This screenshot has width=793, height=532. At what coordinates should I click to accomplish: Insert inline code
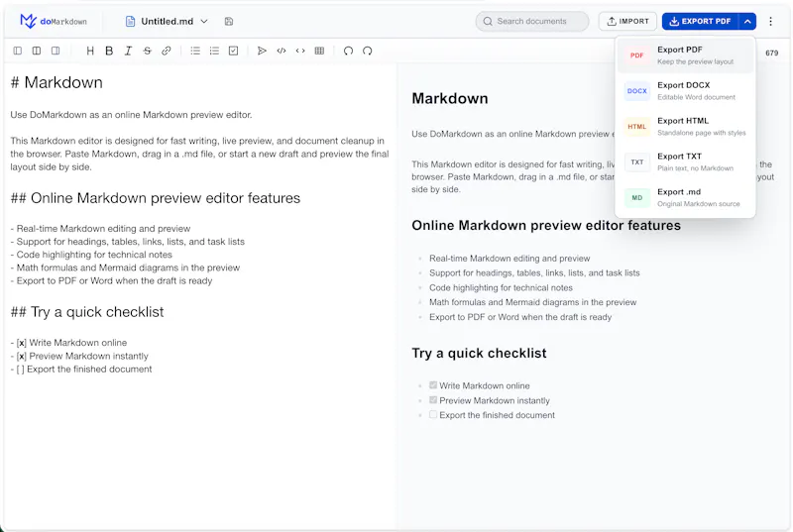tap(300, 51)
